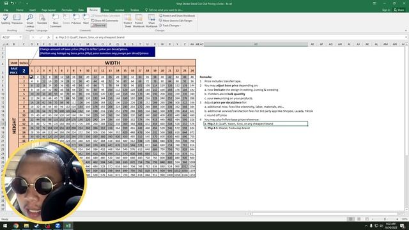409x230 pixels.
Task: Select the WIDTH header cell
Action: 112,63
